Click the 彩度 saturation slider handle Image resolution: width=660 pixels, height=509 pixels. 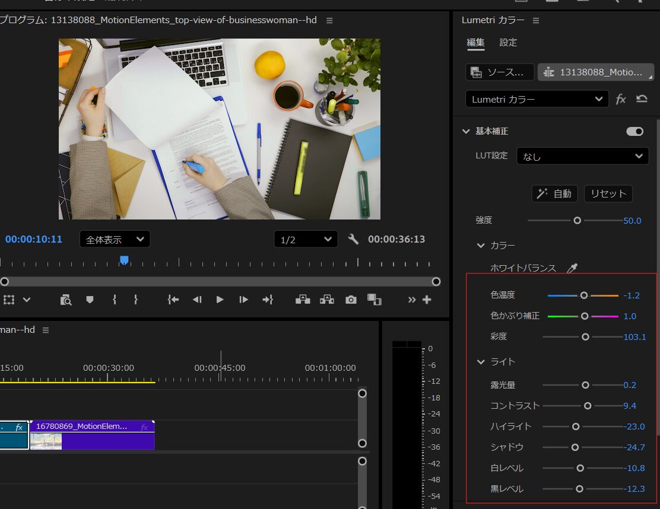coord(585,337)
